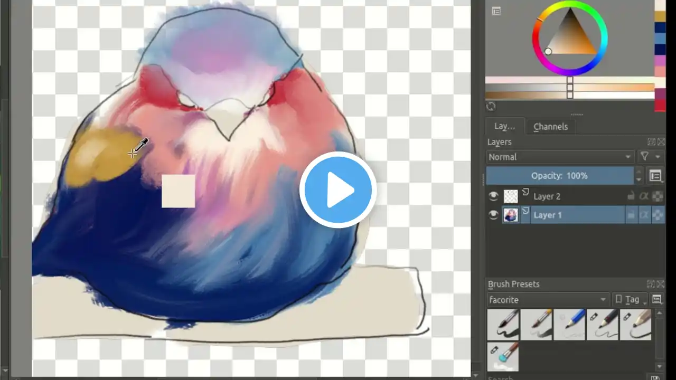The width and height of the screenshot is (676, 380).
Task: Hide Layer 1 using its eye icon
Action: [x=493, y=215]
